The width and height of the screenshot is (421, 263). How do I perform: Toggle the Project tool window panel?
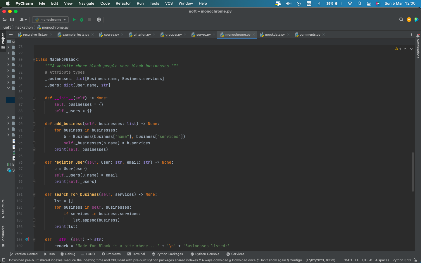[x=3, y=39]
